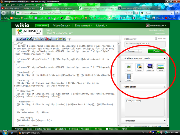Show more editor toolbar tools
The width and height of the screenshot is (180, 135).
[69, 39]
